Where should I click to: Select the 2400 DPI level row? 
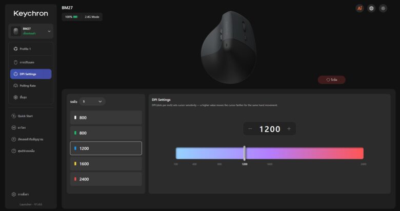[x=106, y=179]
